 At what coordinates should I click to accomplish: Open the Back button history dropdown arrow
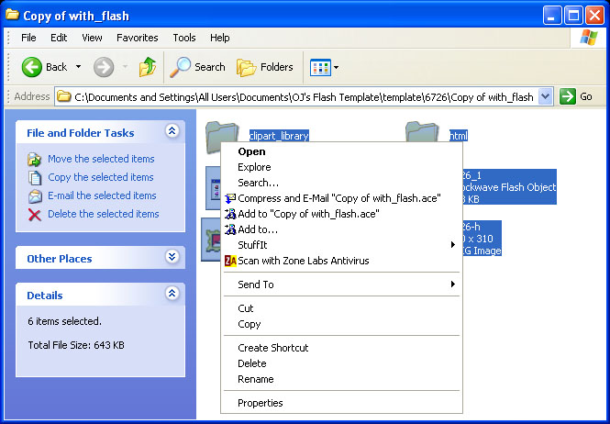(78, 67)
